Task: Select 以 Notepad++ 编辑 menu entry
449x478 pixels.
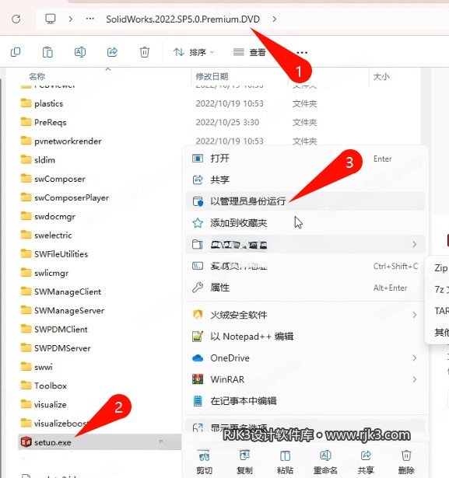Action: point(305,337)
